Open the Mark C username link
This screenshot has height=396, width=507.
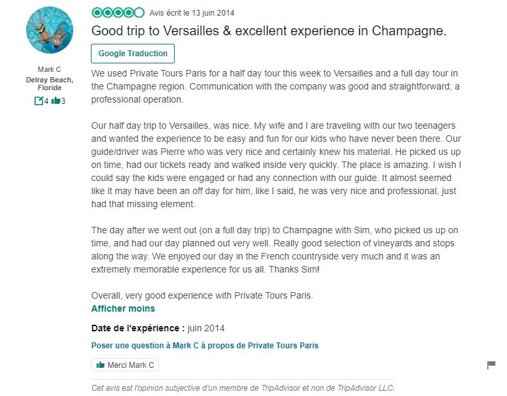point(50,69)
